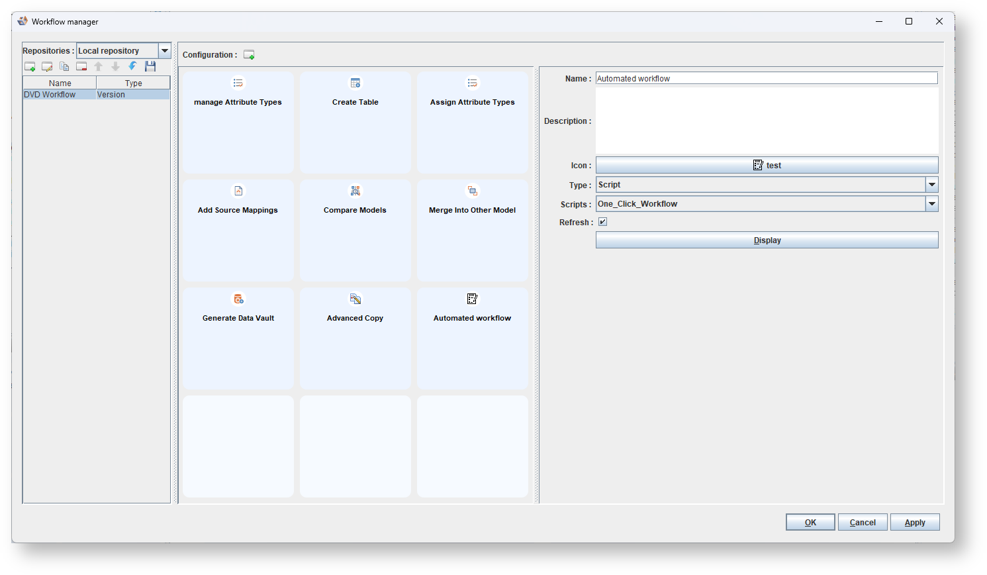
Task: Select the Automated workflow tile icon
Action: point(473,299)
